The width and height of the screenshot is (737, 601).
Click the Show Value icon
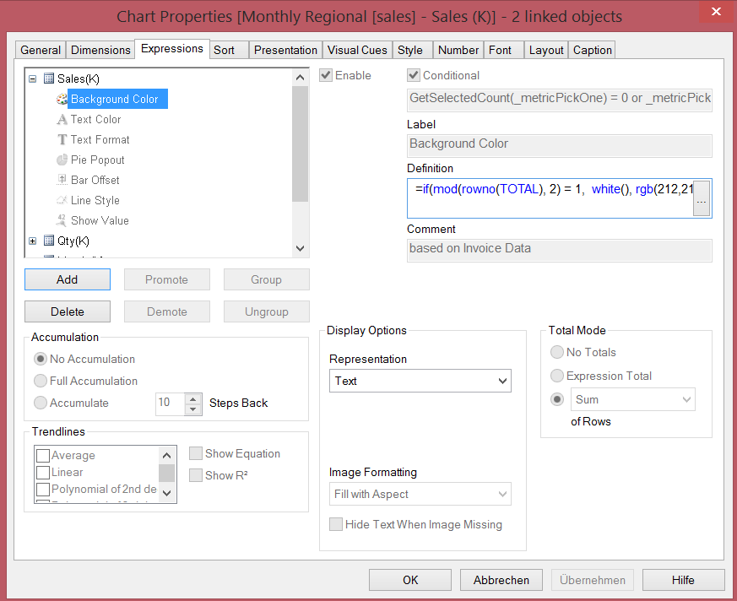[62, 221]
